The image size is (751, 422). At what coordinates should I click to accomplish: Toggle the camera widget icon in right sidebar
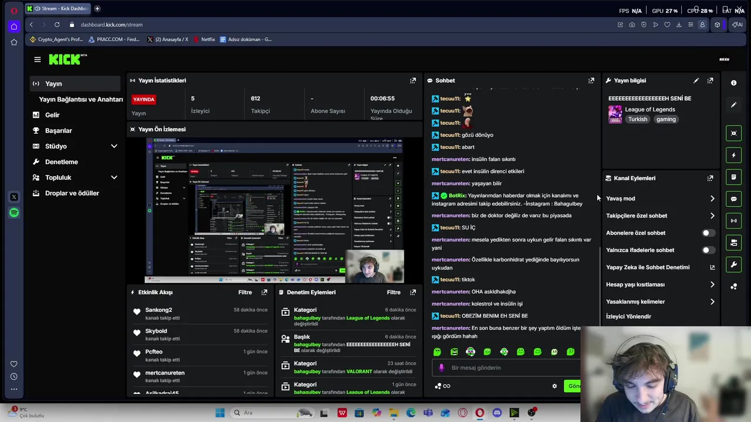(x=733, y=243)
